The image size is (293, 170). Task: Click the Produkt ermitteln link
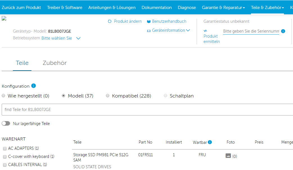(212, 39)
